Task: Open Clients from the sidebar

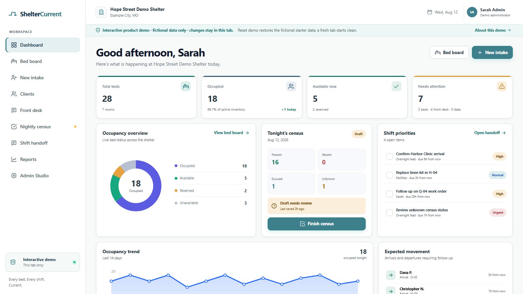Action: tap(43, 94)
